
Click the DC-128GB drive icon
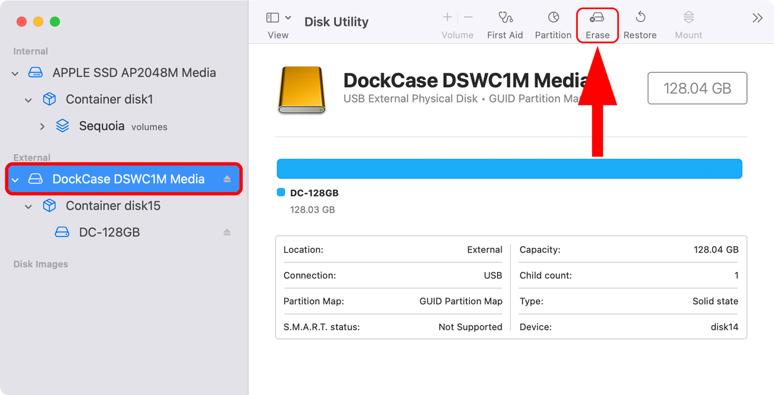[62, 232]
